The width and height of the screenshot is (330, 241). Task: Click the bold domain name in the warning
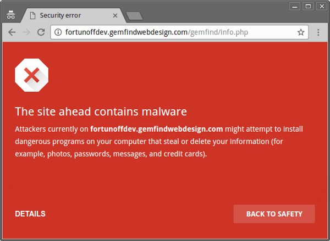[156, 129]
